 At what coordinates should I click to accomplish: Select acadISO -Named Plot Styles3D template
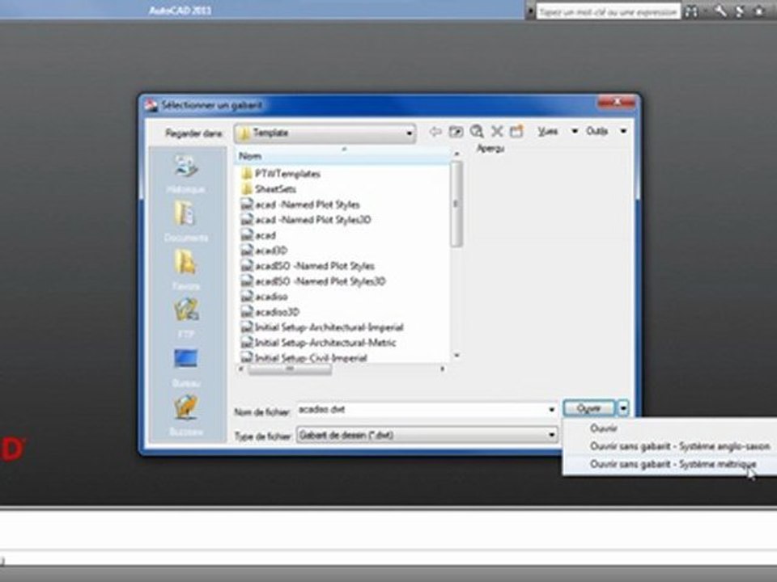pyautogui.click(x=313, y=281)
